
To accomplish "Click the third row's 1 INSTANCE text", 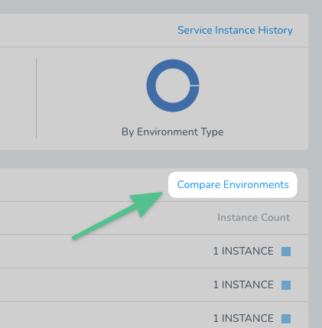I will [x=243, y=318].
